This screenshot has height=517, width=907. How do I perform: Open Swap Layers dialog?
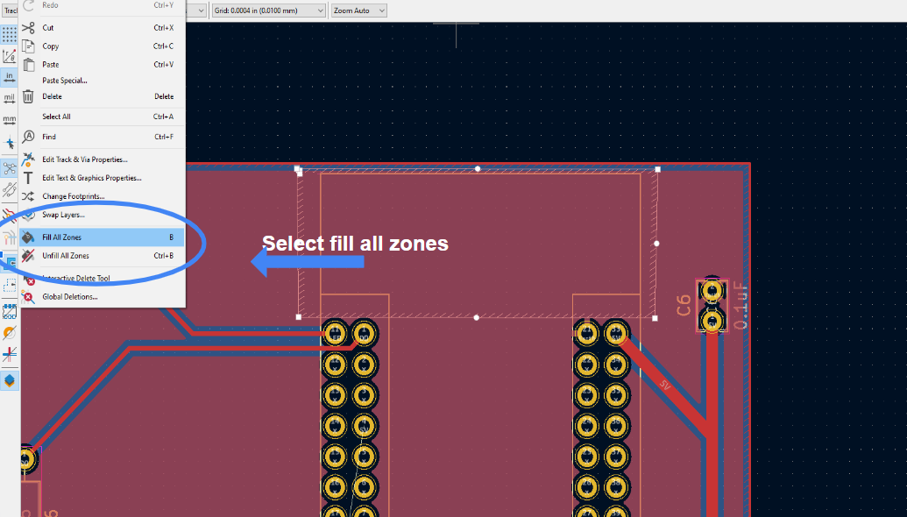pyautogui.click(x=103, y=216)
